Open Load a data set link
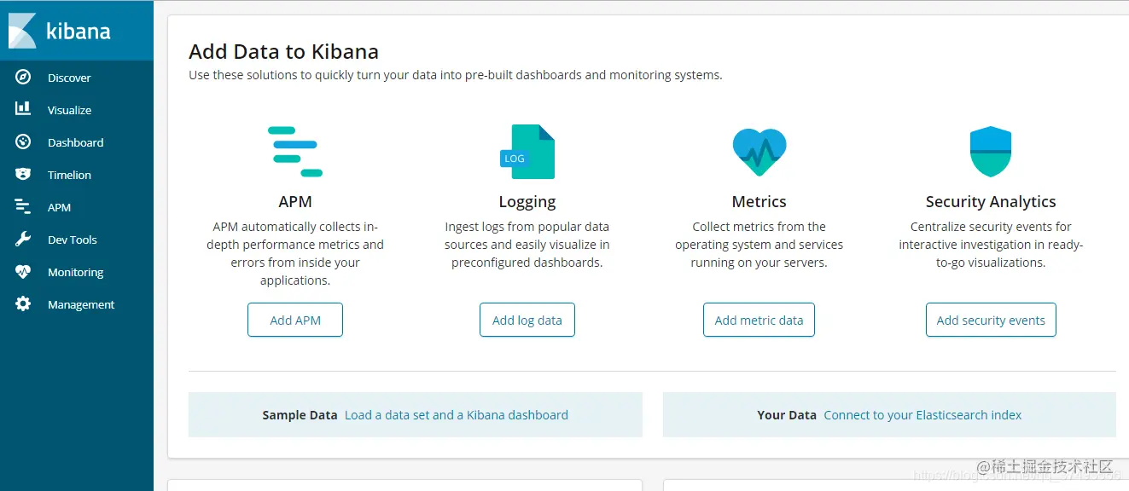The image size is (1129, 491). click(x=456, y=415)
